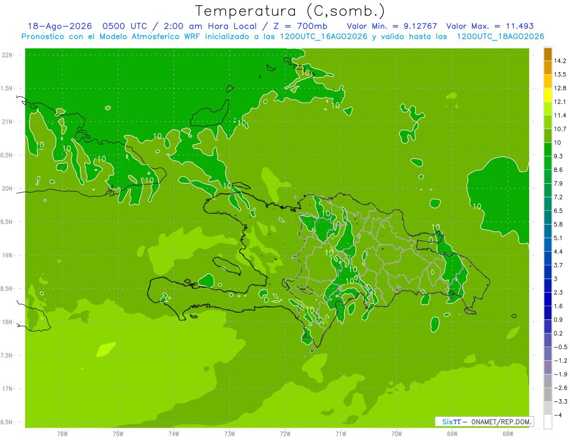Image resolution: width=570 pixels, height=440 pixels.
Task: Click the '-1.9' colorbar value
Action: pos(560,374)
